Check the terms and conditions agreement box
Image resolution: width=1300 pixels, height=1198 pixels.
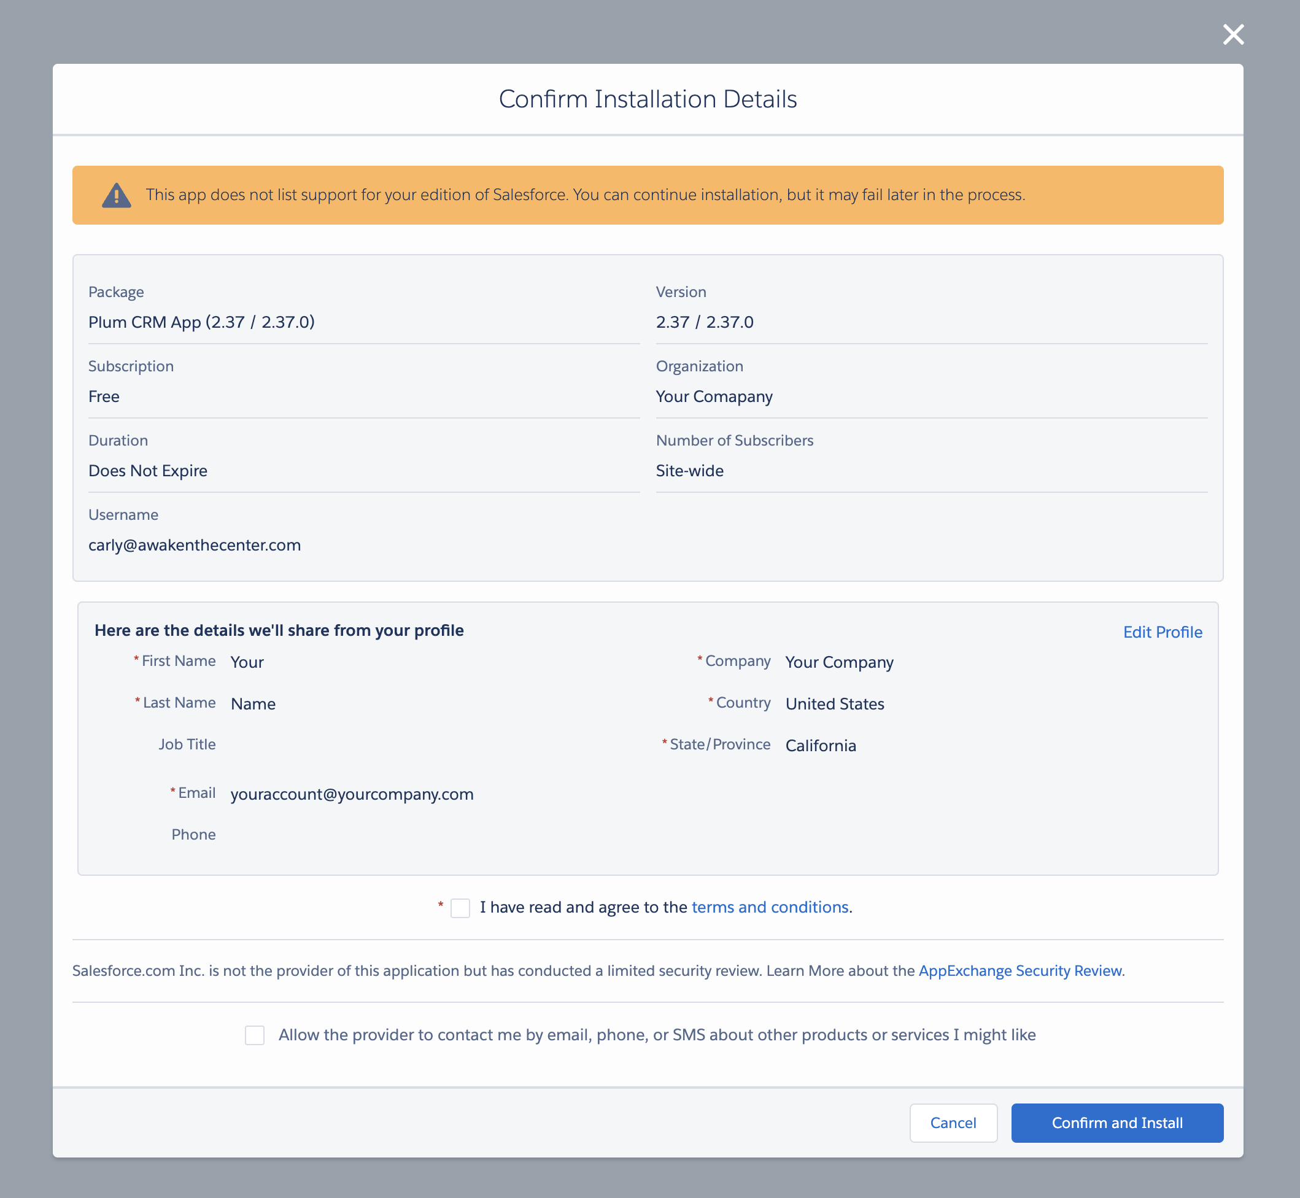click(x=460, y=908)
